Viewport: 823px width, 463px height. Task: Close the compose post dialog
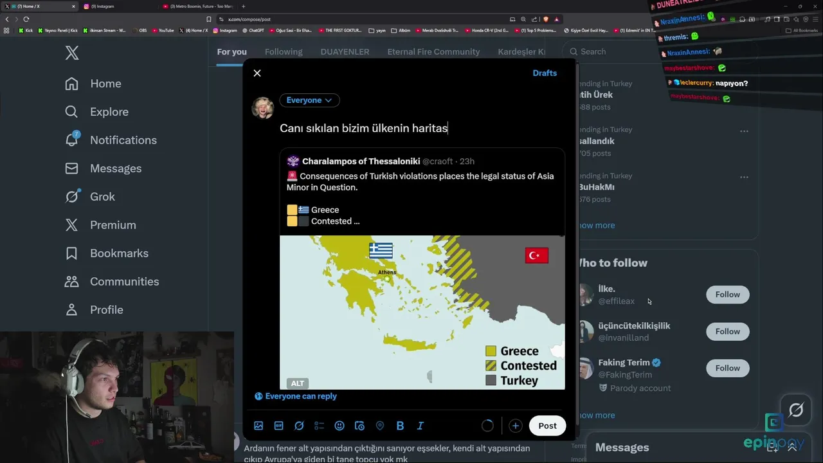(x=257, y=73)
